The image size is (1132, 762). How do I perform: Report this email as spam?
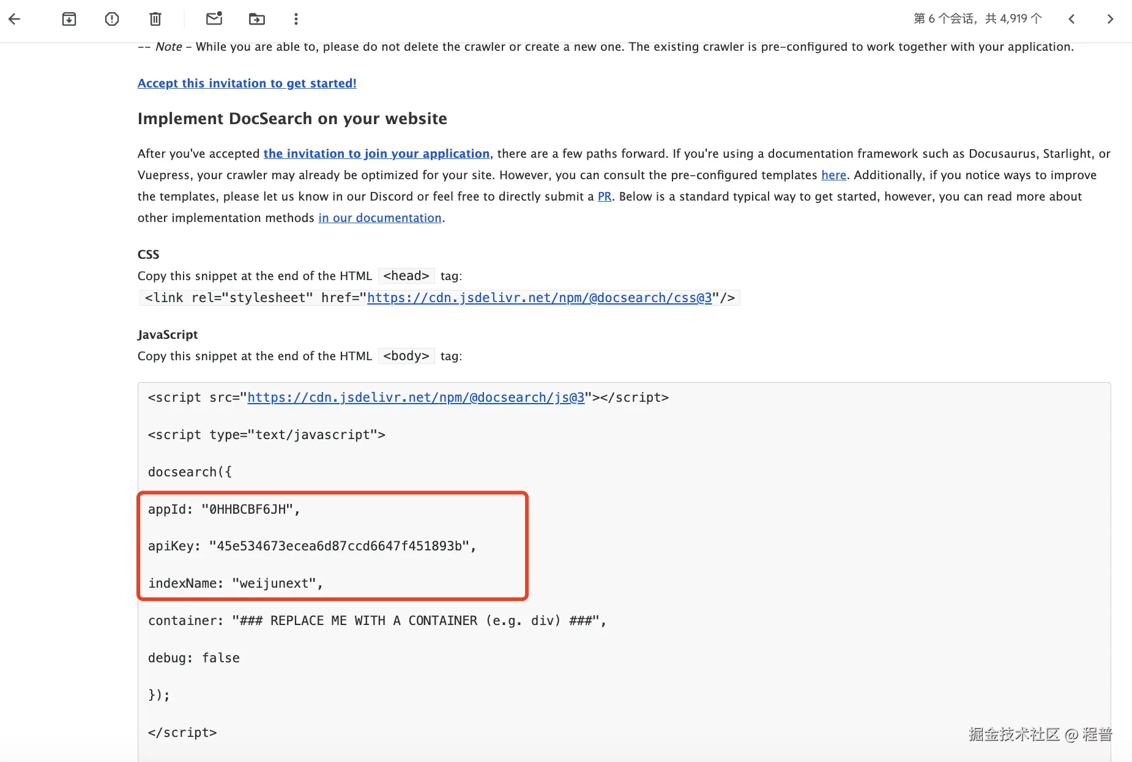tap(111, 19)
